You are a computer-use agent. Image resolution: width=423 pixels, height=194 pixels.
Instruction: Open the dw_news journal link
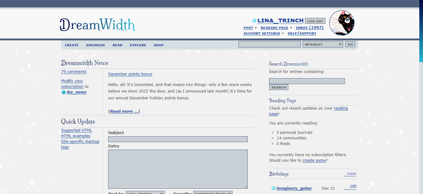point(76,92)
